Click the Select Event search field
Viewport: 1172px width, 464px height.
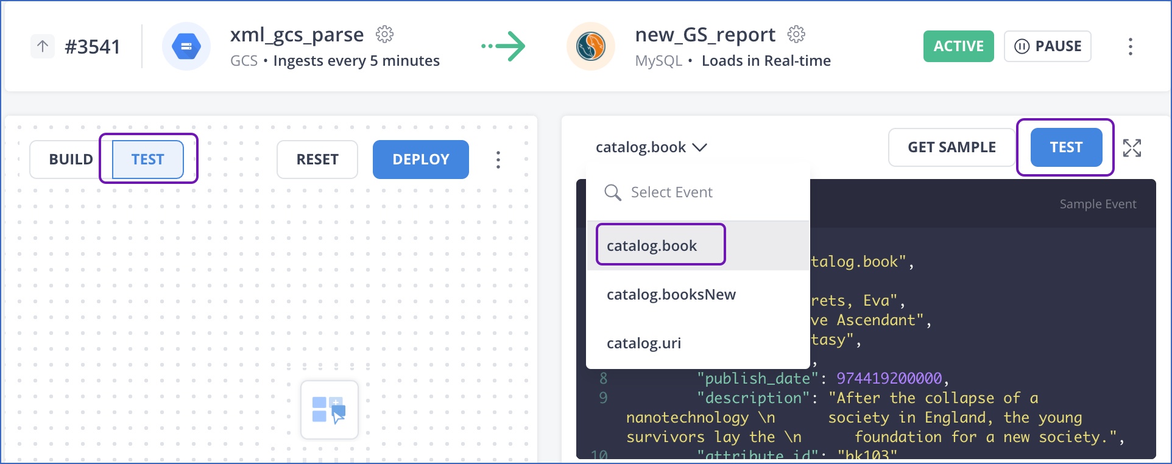tap(698, 192)
